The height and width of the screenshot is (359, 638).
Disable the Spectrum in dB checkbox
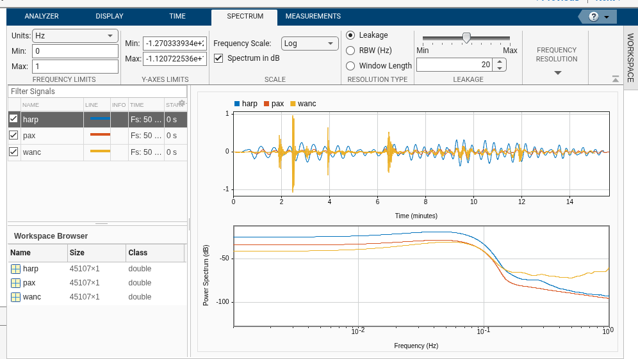218,58
